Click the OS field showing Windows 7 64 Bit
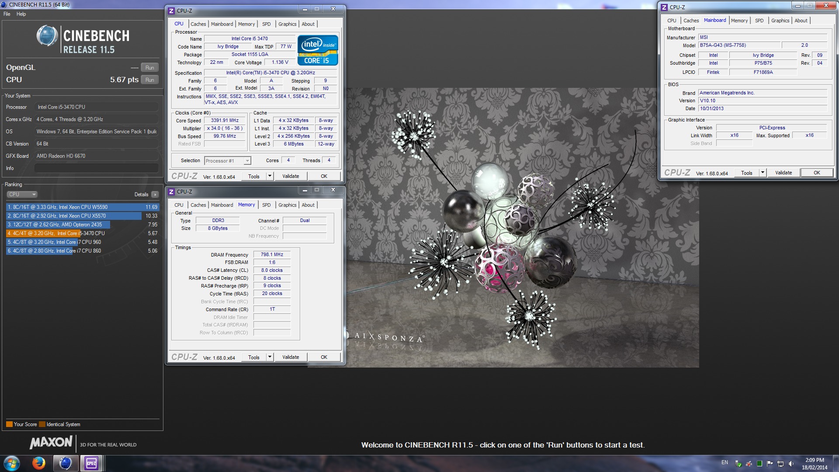839x472 pixels. click(x=96, y=132)
